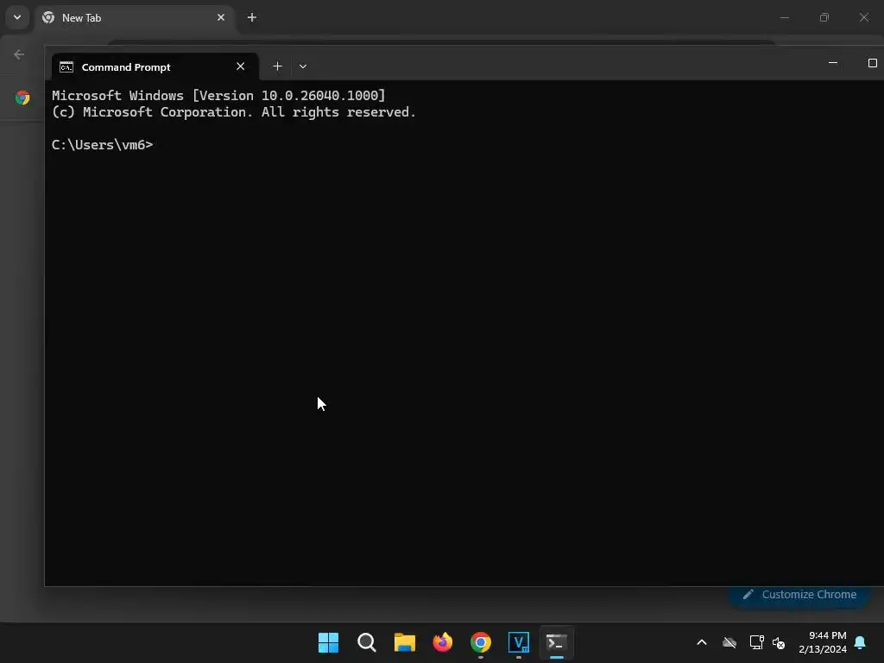Viewport: 884px width, 663px height.
Task: Maximize the Command Prompt window
Action: (x=872, y=63)
